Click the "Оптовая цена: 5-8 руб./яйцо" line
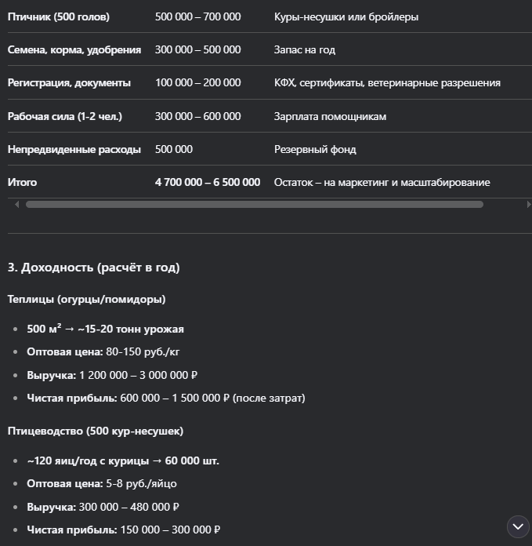The image size is (532, 546). coord(103,483)
